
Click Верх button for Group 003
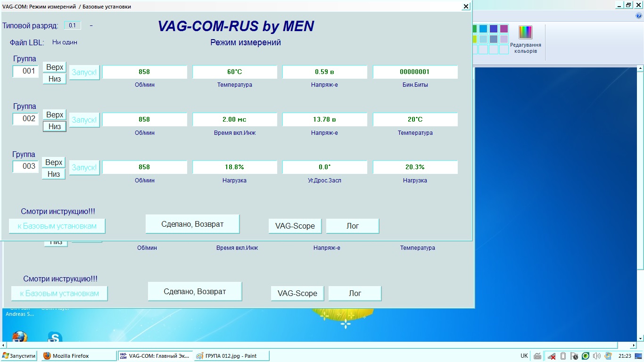coord(54,163)
